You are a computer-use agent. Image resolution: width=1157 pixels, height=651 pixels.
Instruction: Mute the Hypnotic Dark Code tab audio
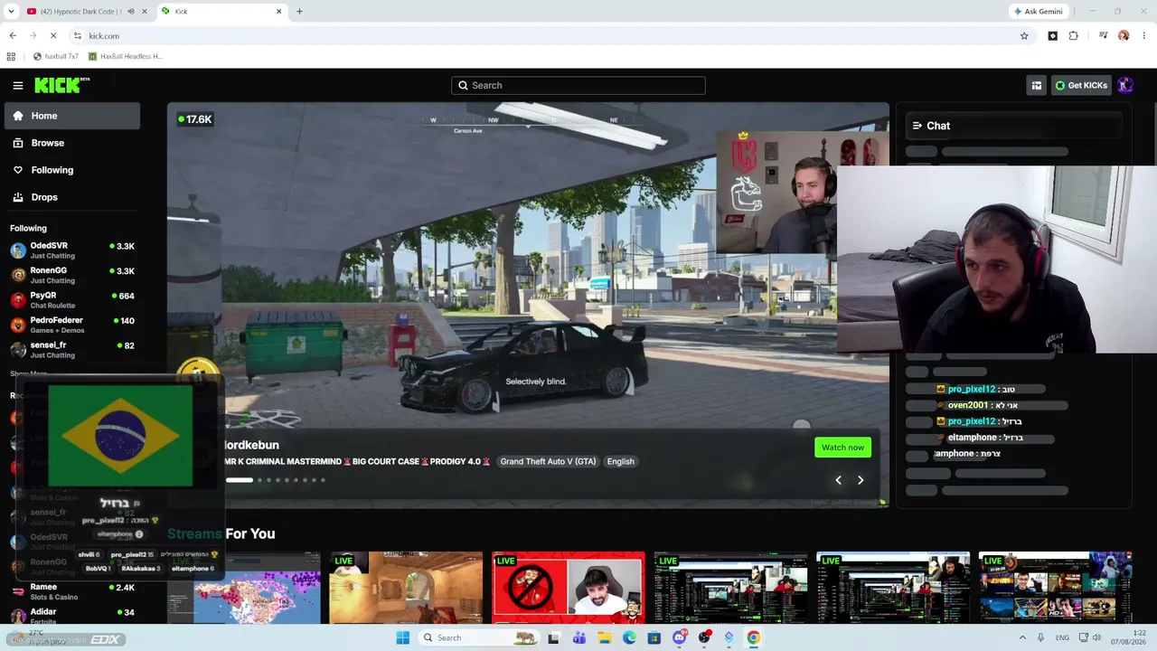point(131,12)
